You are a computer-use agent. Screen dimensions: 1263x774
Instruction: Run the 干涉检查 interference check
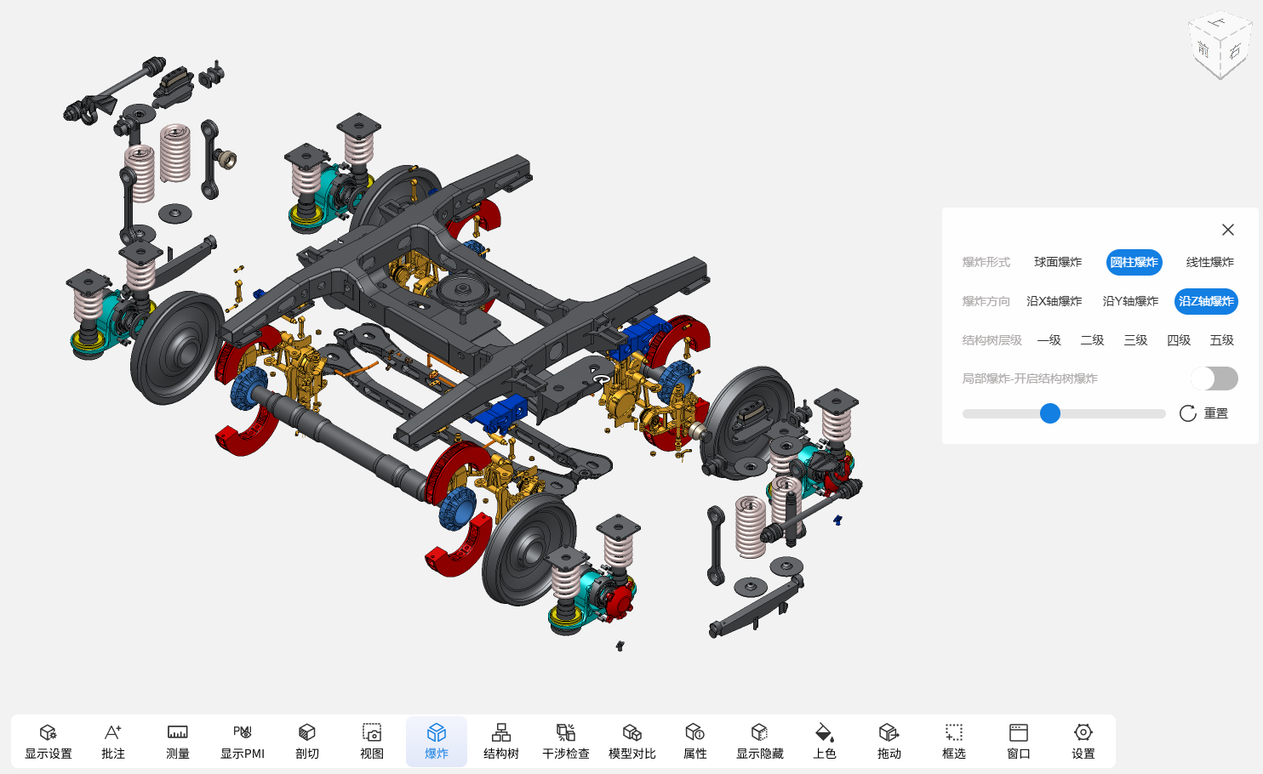(566, 741)
